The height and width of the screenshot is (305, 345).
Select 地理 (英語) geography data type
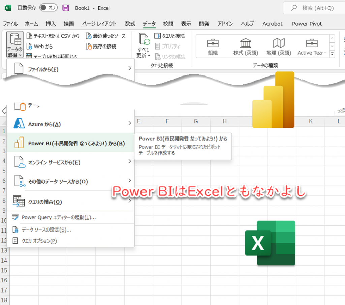(279, 47)
